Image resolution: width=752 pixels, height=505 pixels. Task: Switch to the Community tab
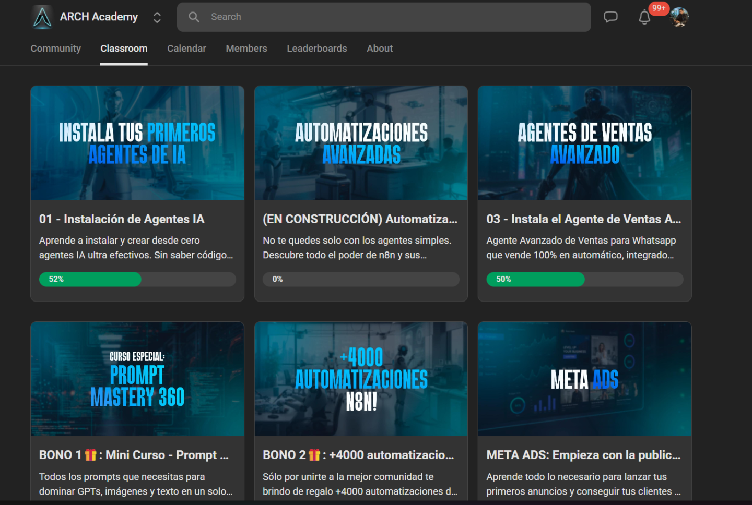click(x=56, y=49)
